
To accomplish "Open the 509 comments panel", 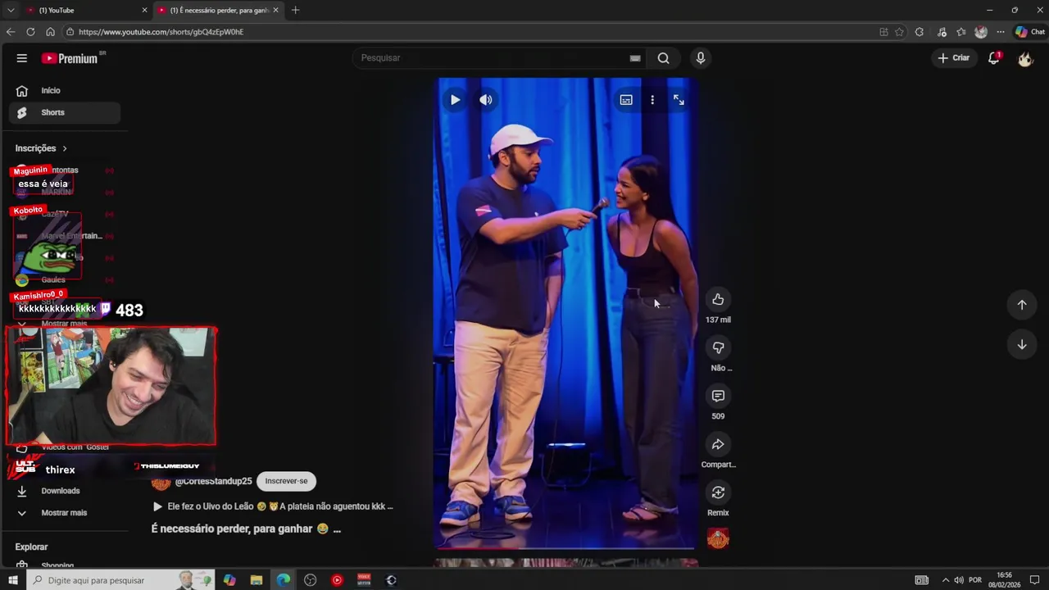I will [x=718, y=396].
